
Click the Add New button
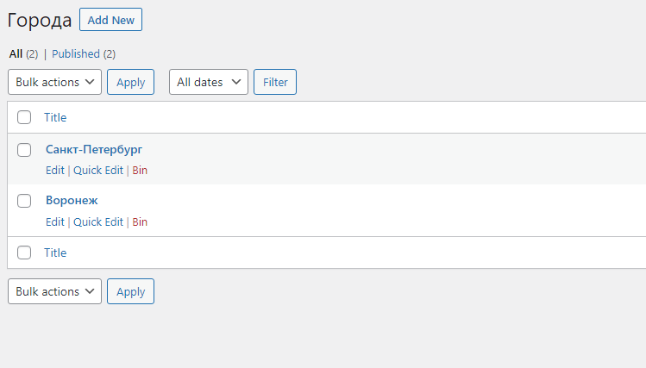coord(110,19)
